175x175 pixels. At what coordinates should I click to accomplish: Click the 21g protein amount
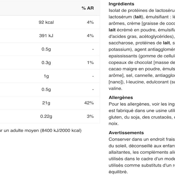click(x=46, y=103)
